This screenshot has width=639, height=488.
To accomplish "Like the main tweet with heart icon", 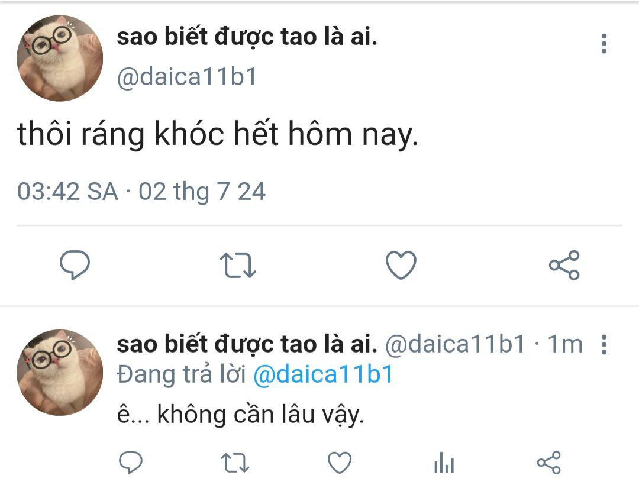I will coord(401,265).
